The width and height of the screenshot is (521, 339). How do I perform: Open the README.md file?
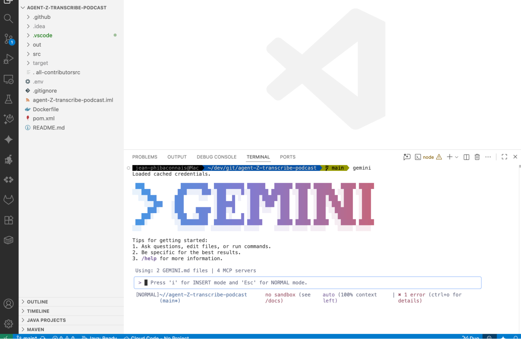(48, 128)
